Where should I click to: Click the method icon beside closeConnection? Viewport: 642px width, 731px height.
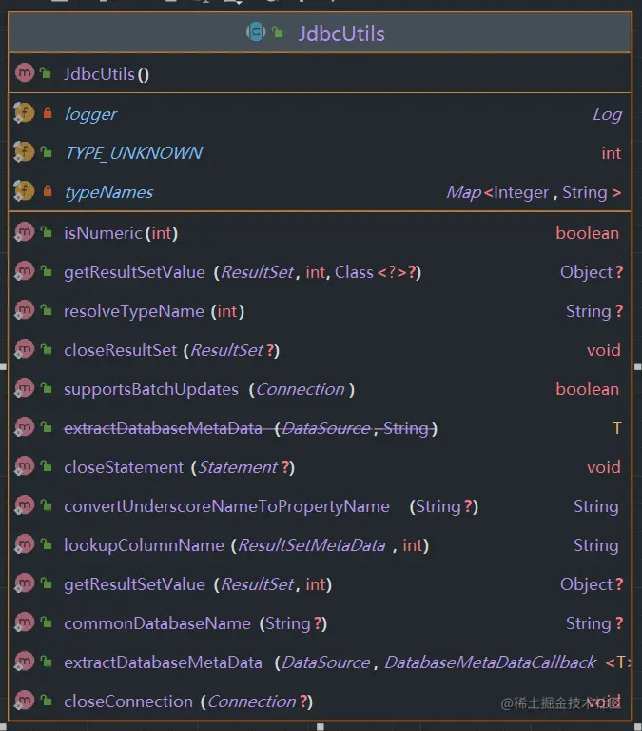[x=24, y=701]
